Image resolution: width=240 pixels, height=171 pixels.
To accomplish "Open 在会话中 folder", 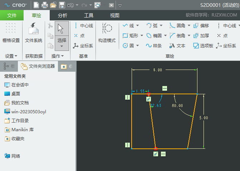I will 16,85.
